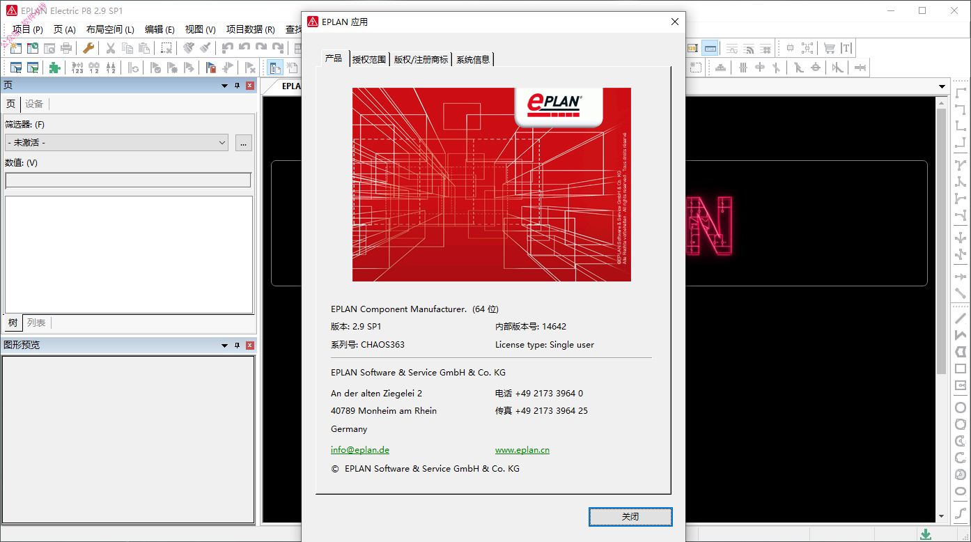Click the 数值 (V) input field

128,180
